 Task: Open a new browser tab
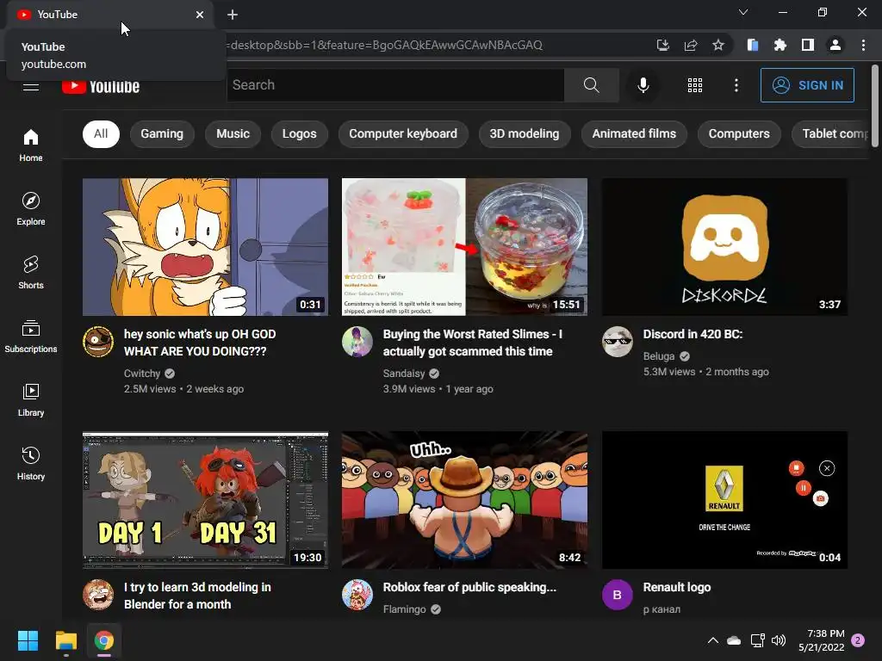(233, 15)
